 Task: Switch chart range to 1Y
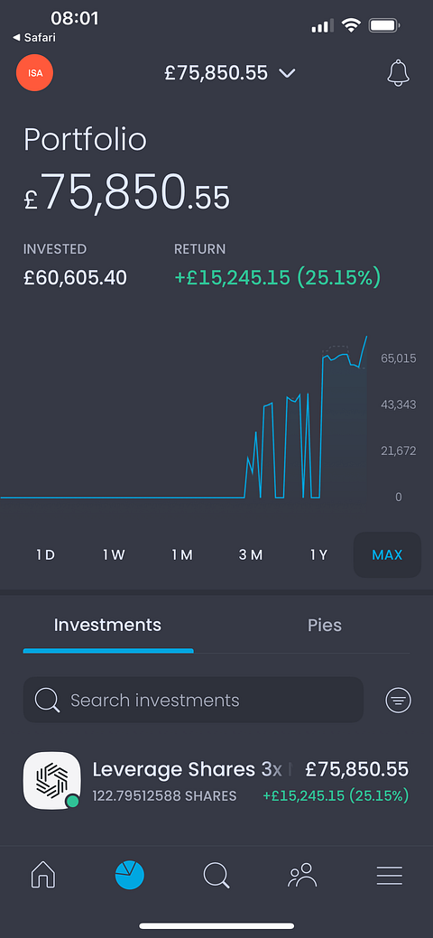[318, 555]
